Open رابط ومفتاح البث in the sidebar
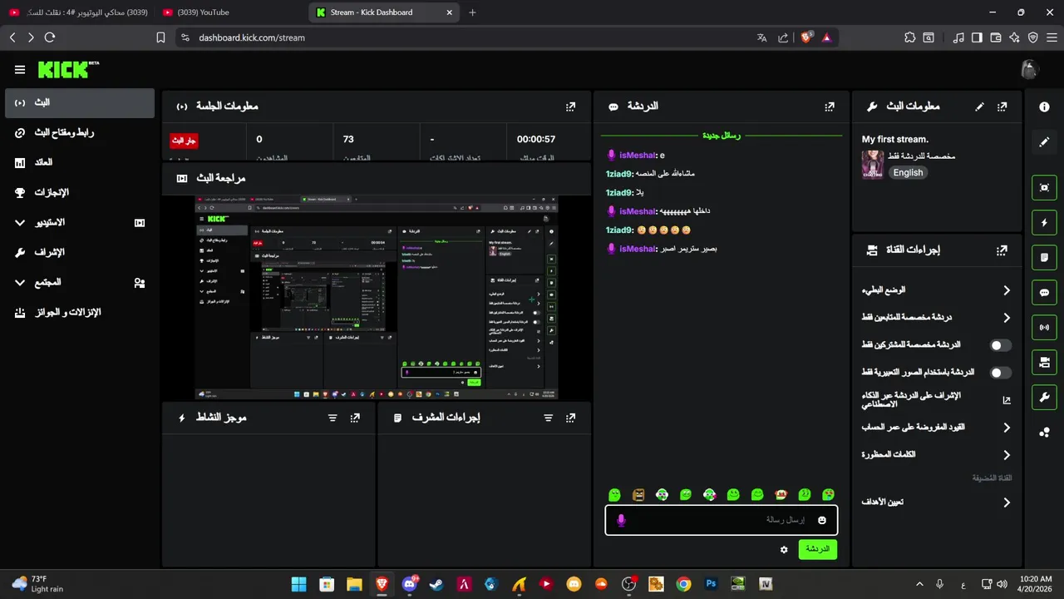The image size is (1064, 599). pyautogui.click(x=79, y=133)
